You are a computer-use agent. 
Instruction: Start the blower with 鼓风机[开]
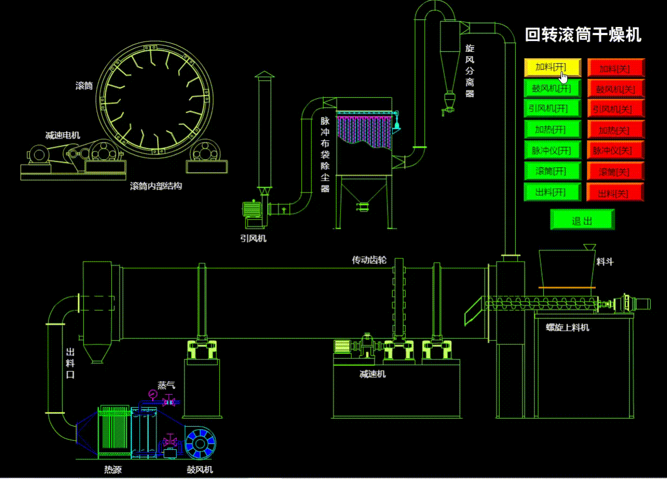[x=553, y=88]
